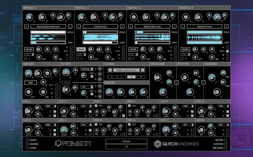Toggle Global HQ button
Screen dimensions: 253x157
(131, 77)
